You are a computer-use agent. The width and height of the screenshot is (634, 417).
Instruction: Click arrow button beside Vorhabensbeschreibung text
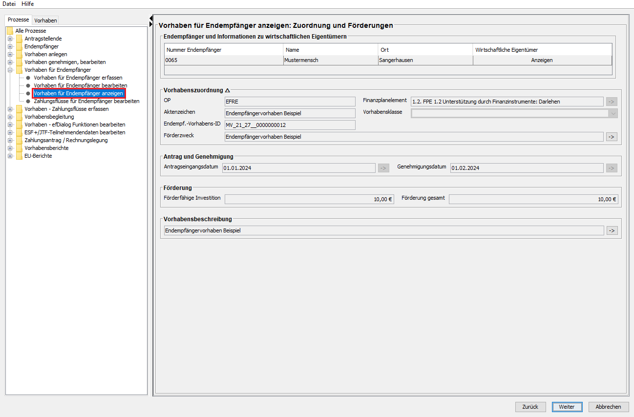click(x=612, y=230)
